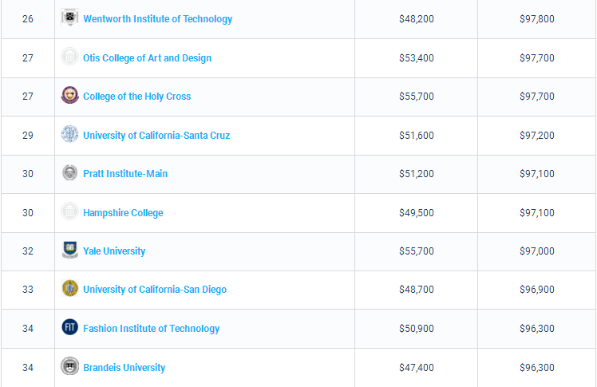Open Otis College of Art and Design link
Screen dimensions: 597x387
(147, 58)
